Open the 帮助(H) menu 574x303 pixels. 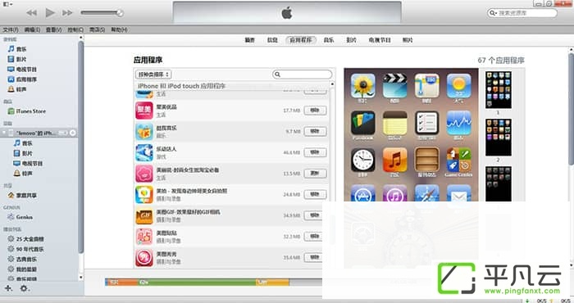[119, 29]
